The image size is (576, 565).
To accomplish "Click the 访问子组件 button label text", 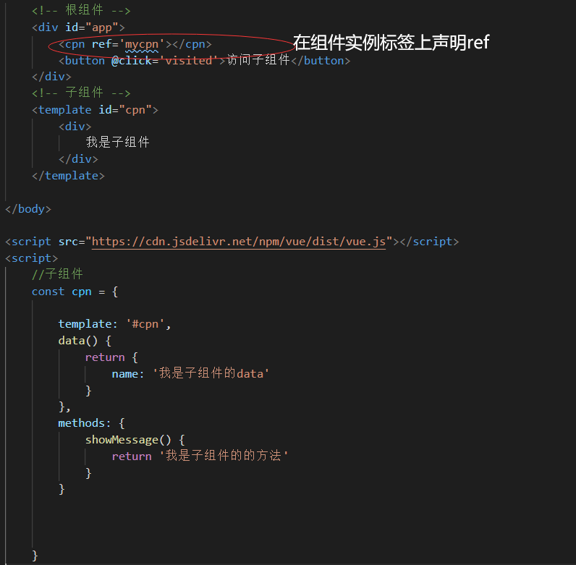I will 258,60.
